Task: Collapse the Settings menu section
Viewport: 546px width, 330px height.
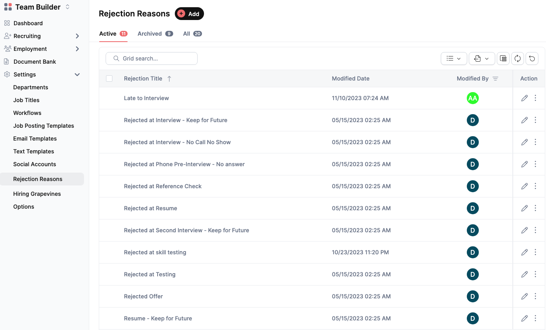Action: point(77,74)
